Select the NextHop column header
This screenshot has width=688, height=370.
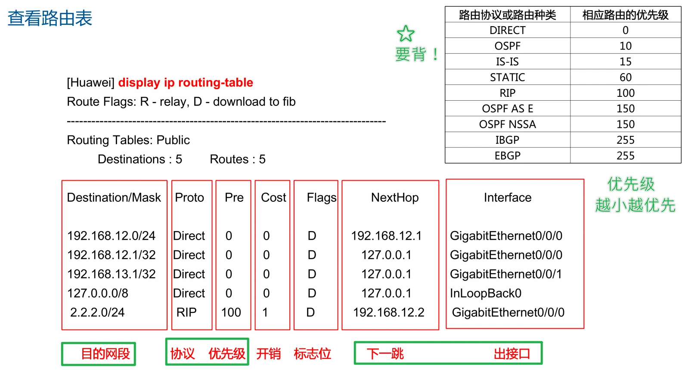pos(395,197)
